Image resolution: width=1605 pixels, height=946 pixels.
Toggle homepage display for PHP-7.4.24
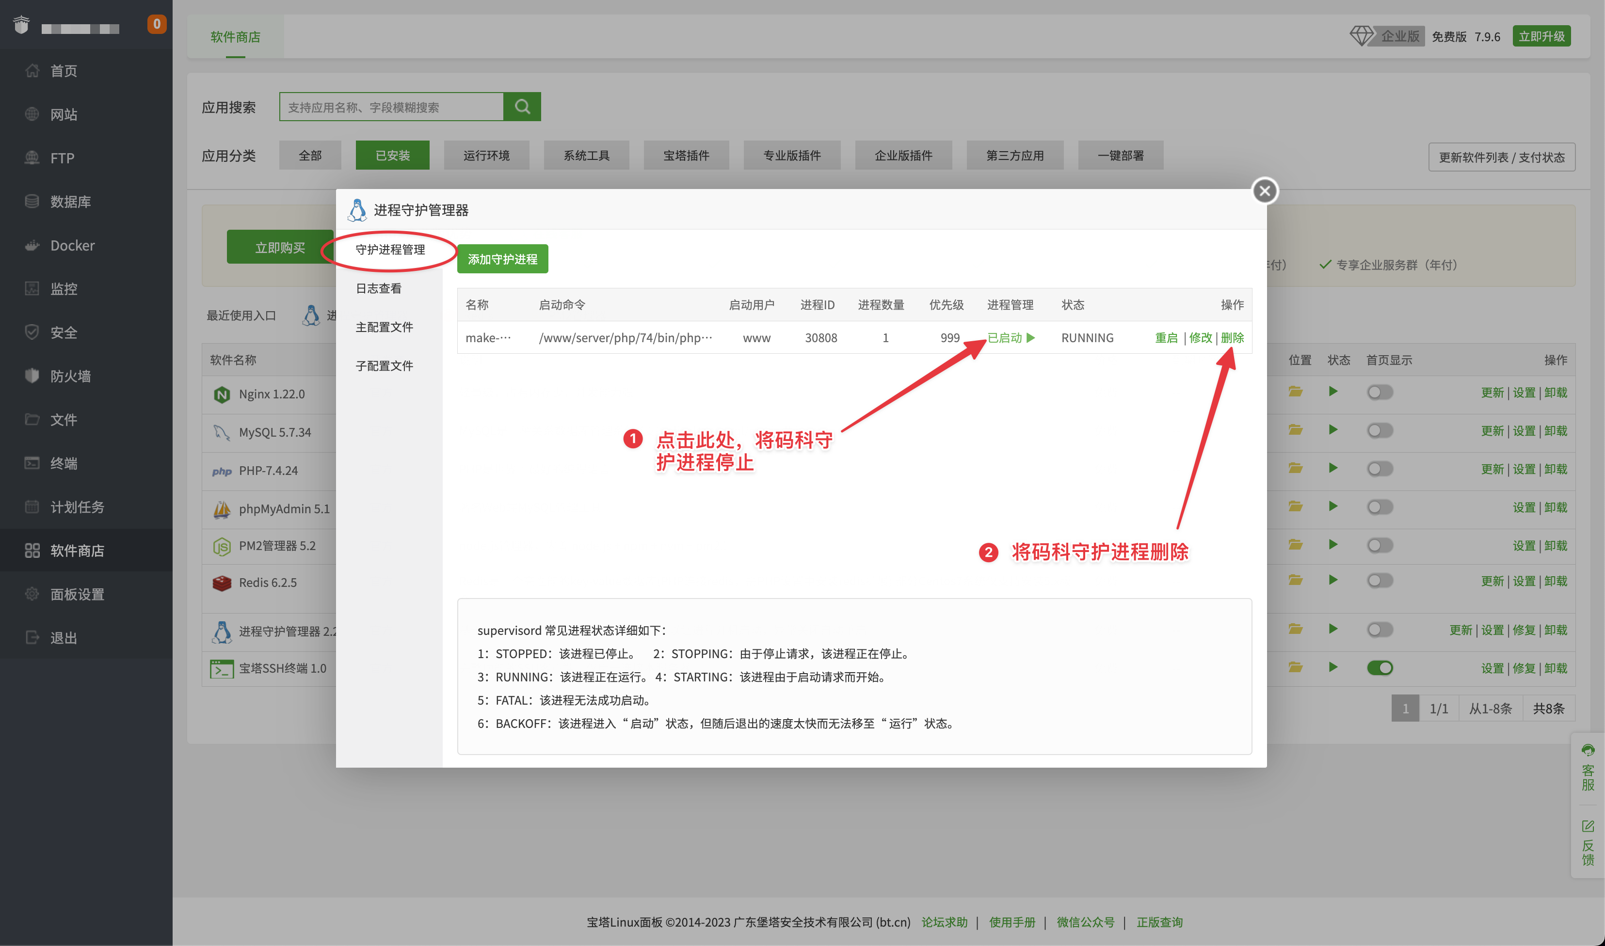[1380, 469]
